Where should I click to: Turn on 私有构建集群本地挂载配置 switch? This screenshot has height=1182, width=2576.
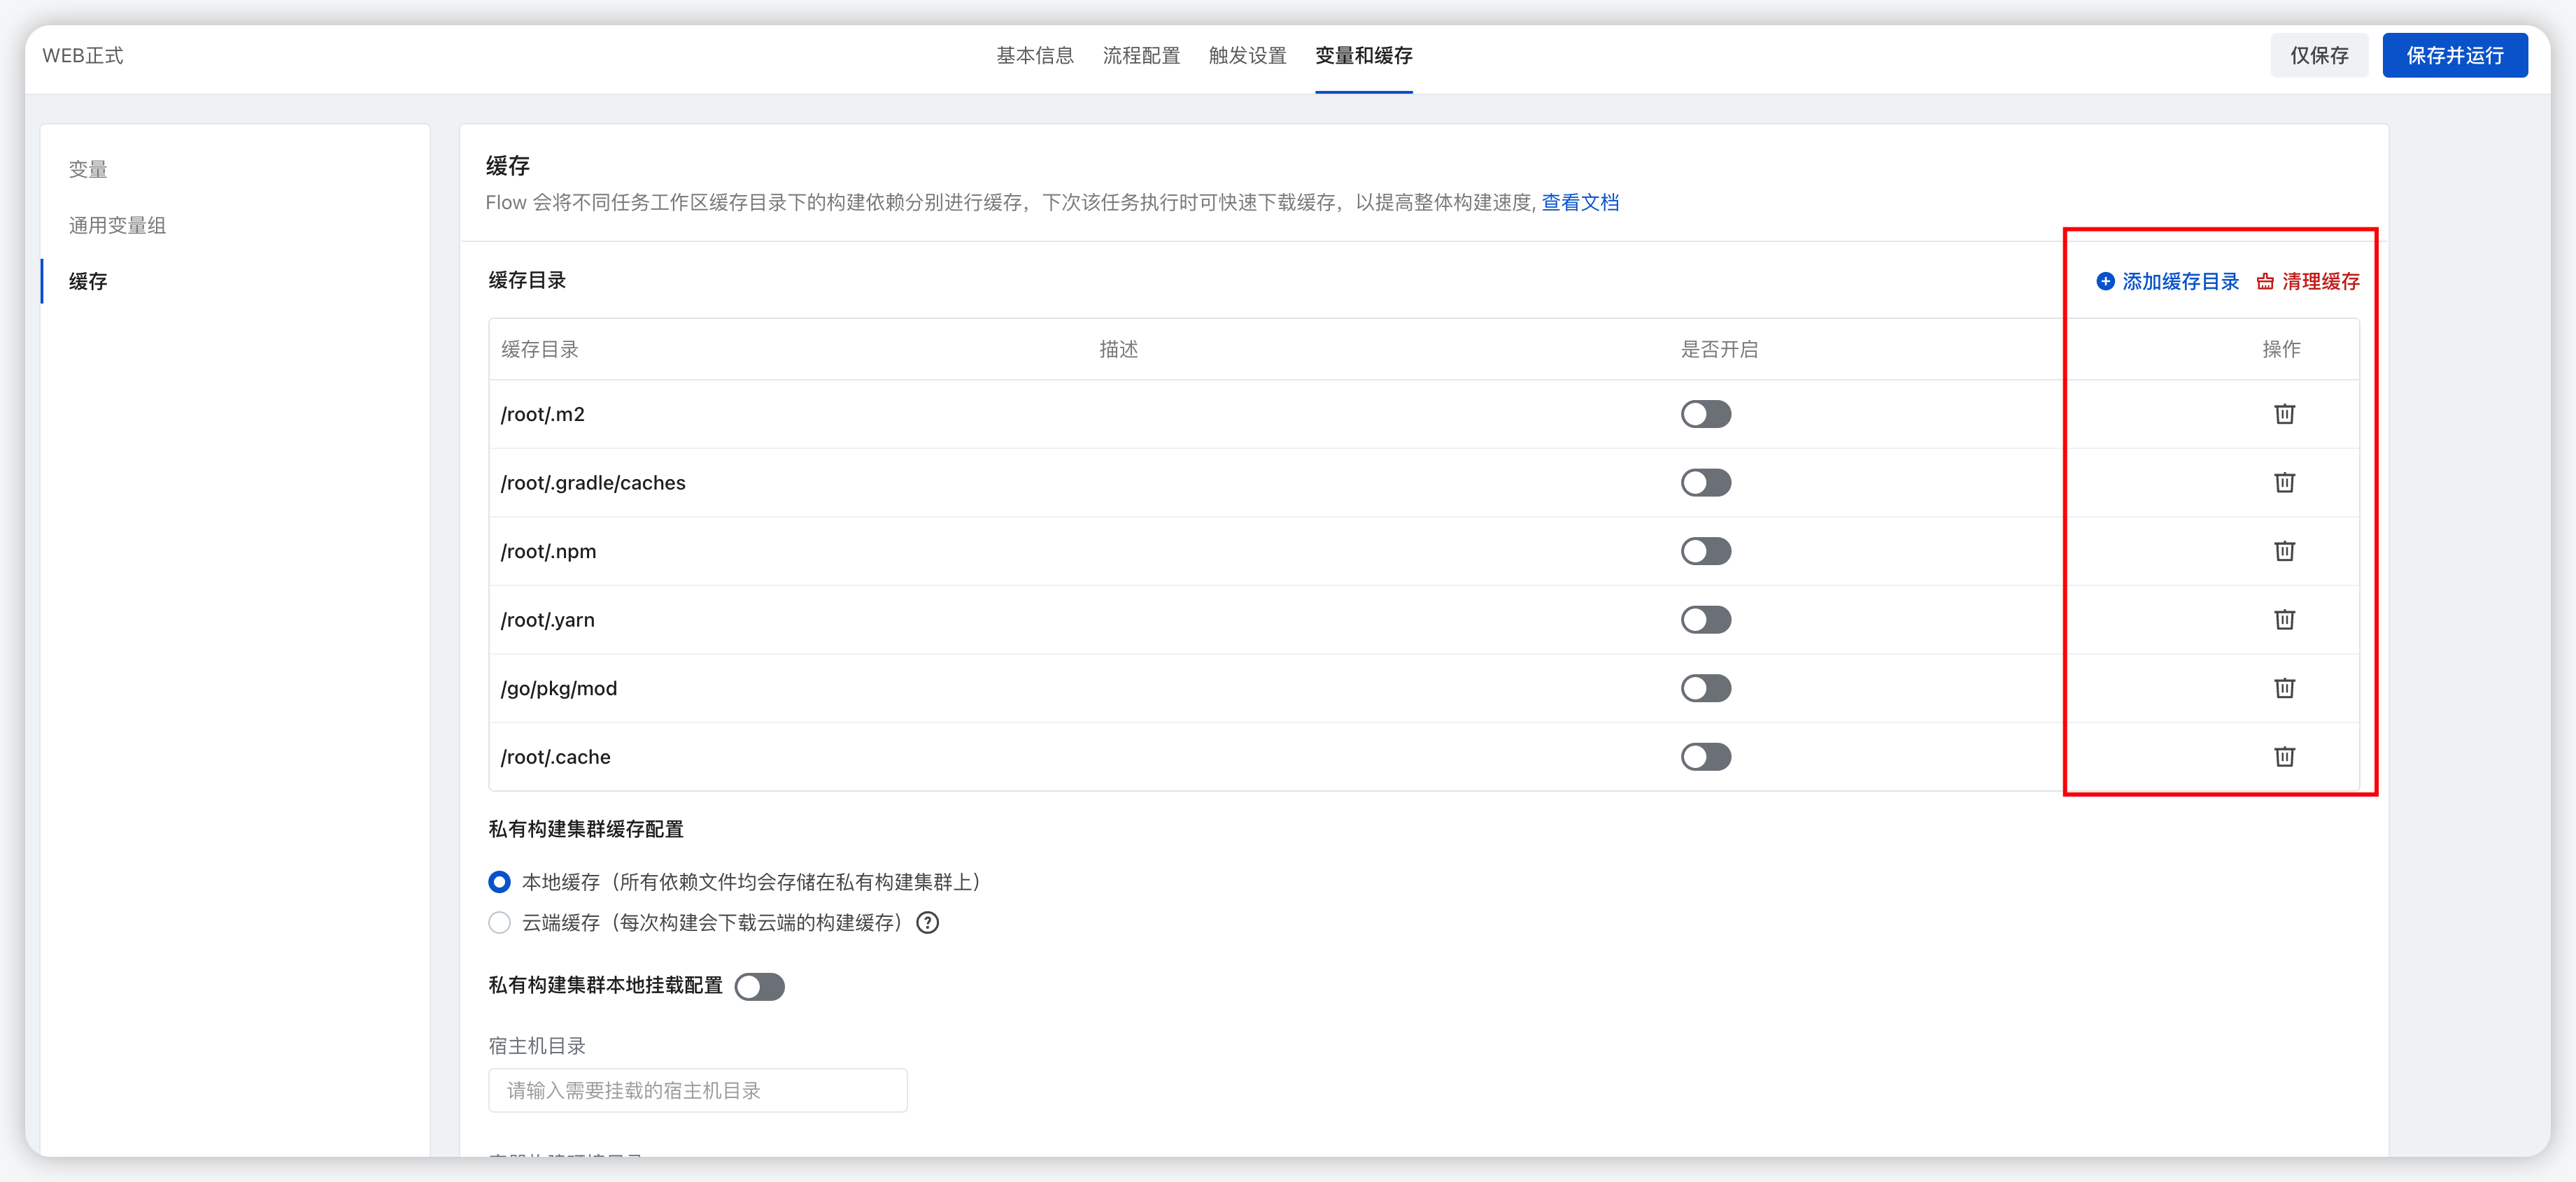(x=759, y=987)
